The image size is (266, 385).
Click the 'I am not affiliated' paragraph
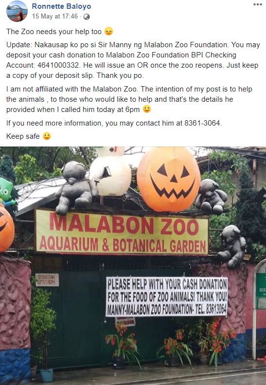tap(129, 99)
